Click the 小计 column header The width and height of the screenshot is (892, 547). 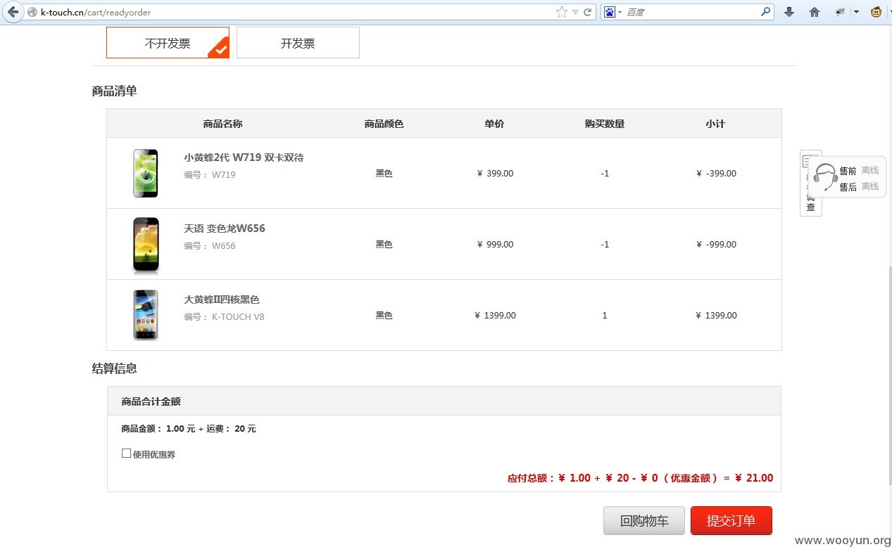pos(715,124)
